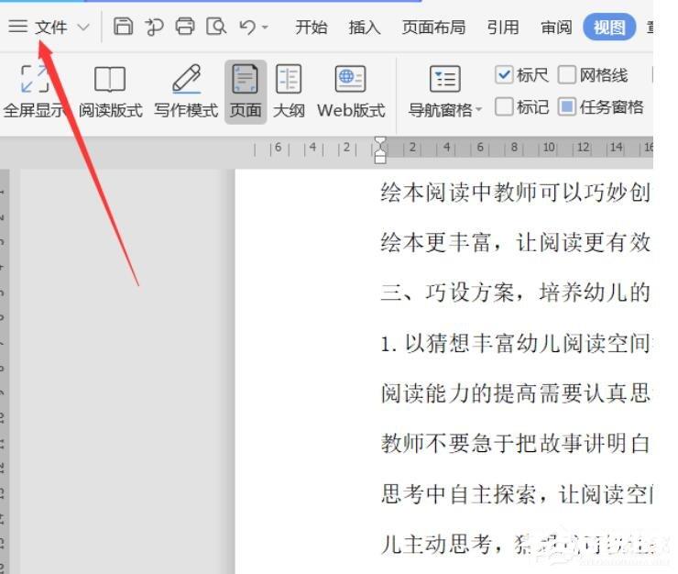
Task: Click the Undo arrow icon
Action: (247, 27)
